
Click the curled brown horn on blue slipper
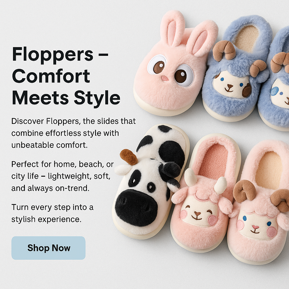click(x=224, y=50)
